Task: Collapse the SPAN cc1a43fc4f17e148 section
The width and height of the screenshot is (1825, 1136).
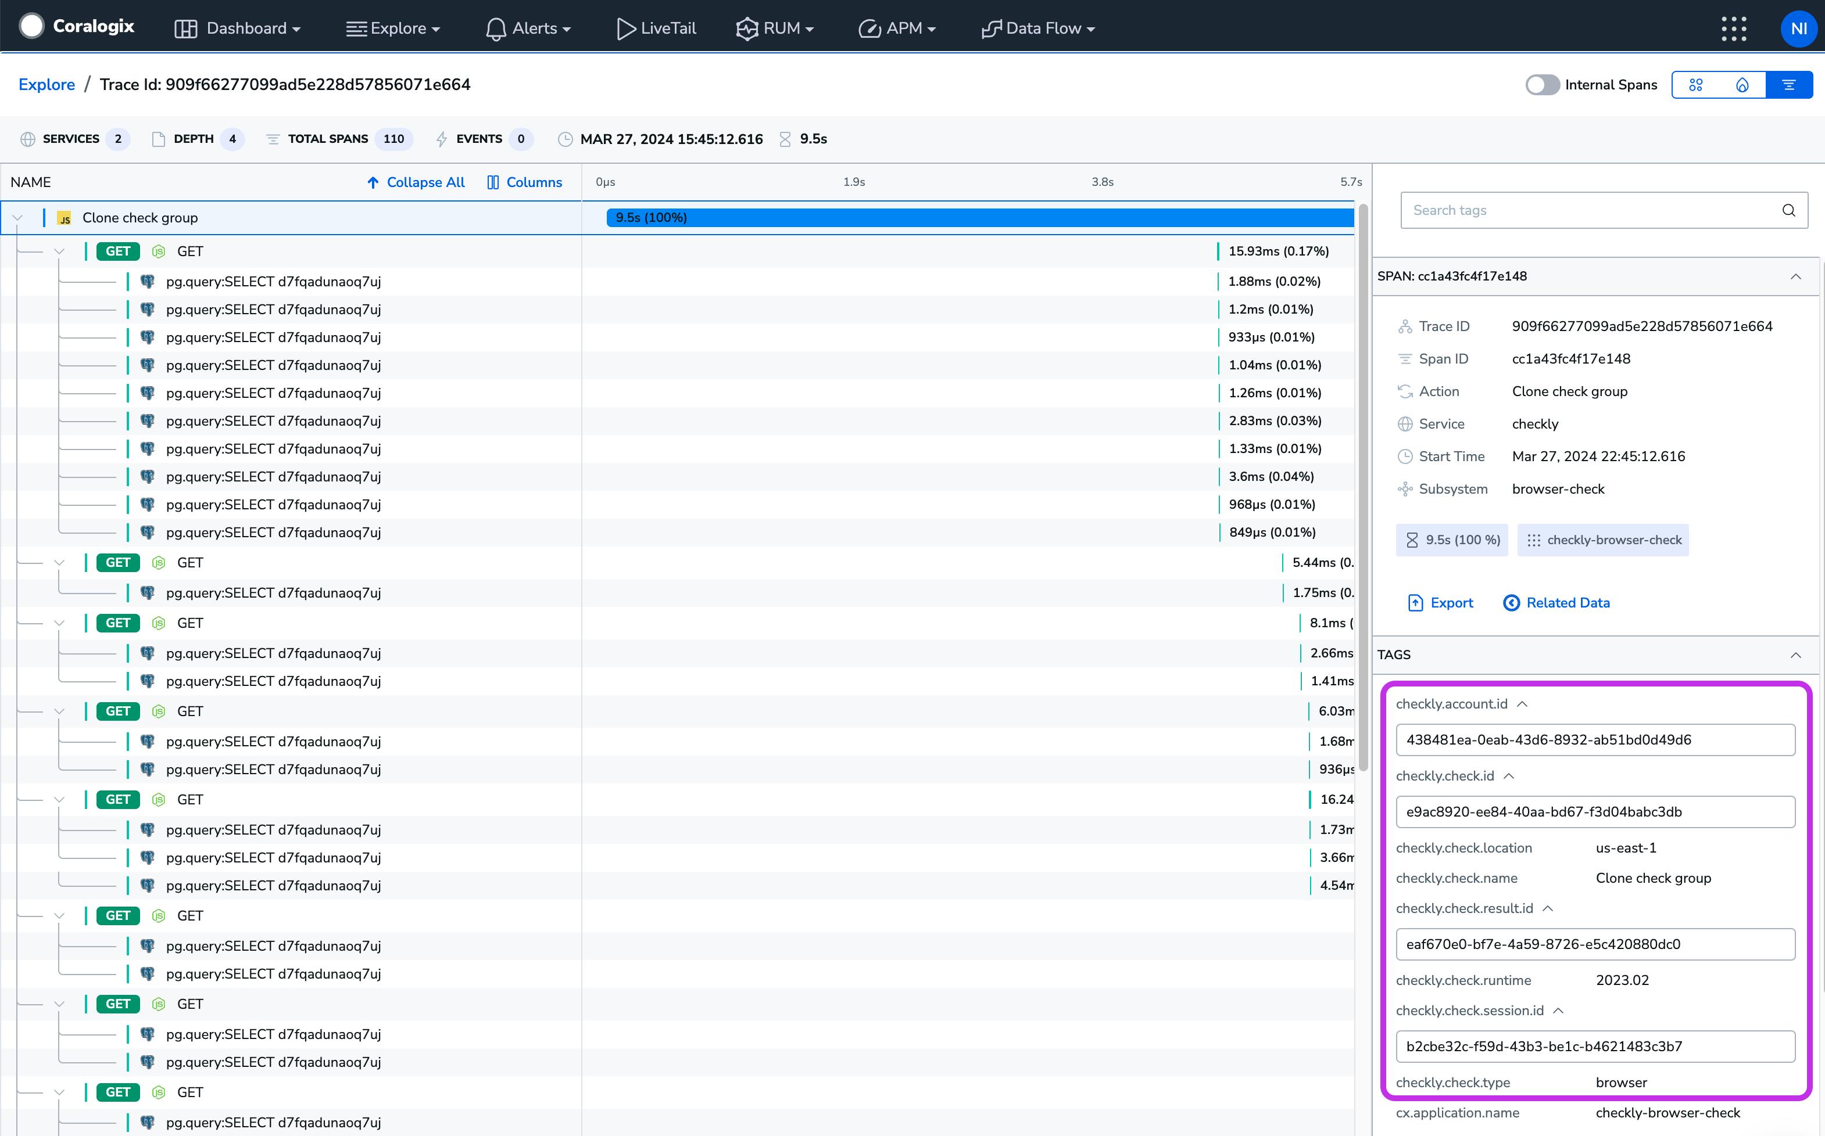Action: (x=1795, y=276)
